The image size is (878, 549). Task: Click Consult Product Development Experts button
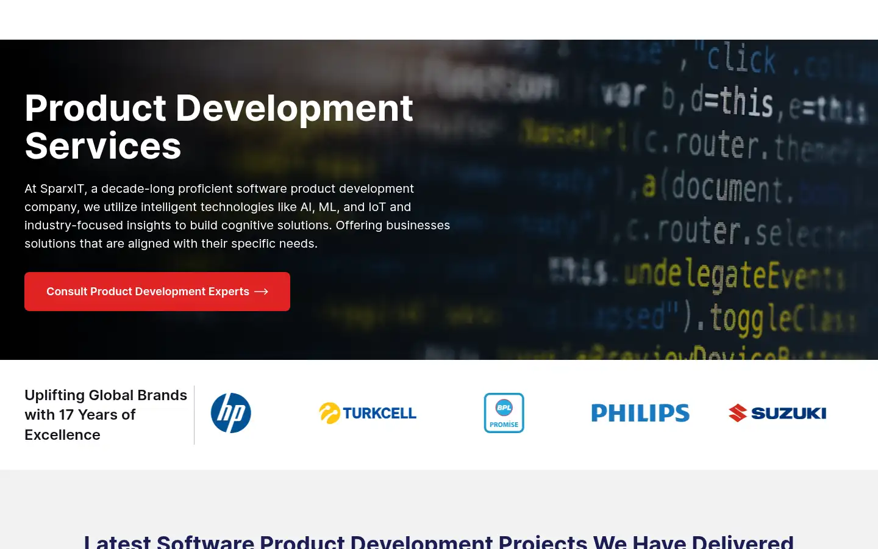click(x=157, y=292)
